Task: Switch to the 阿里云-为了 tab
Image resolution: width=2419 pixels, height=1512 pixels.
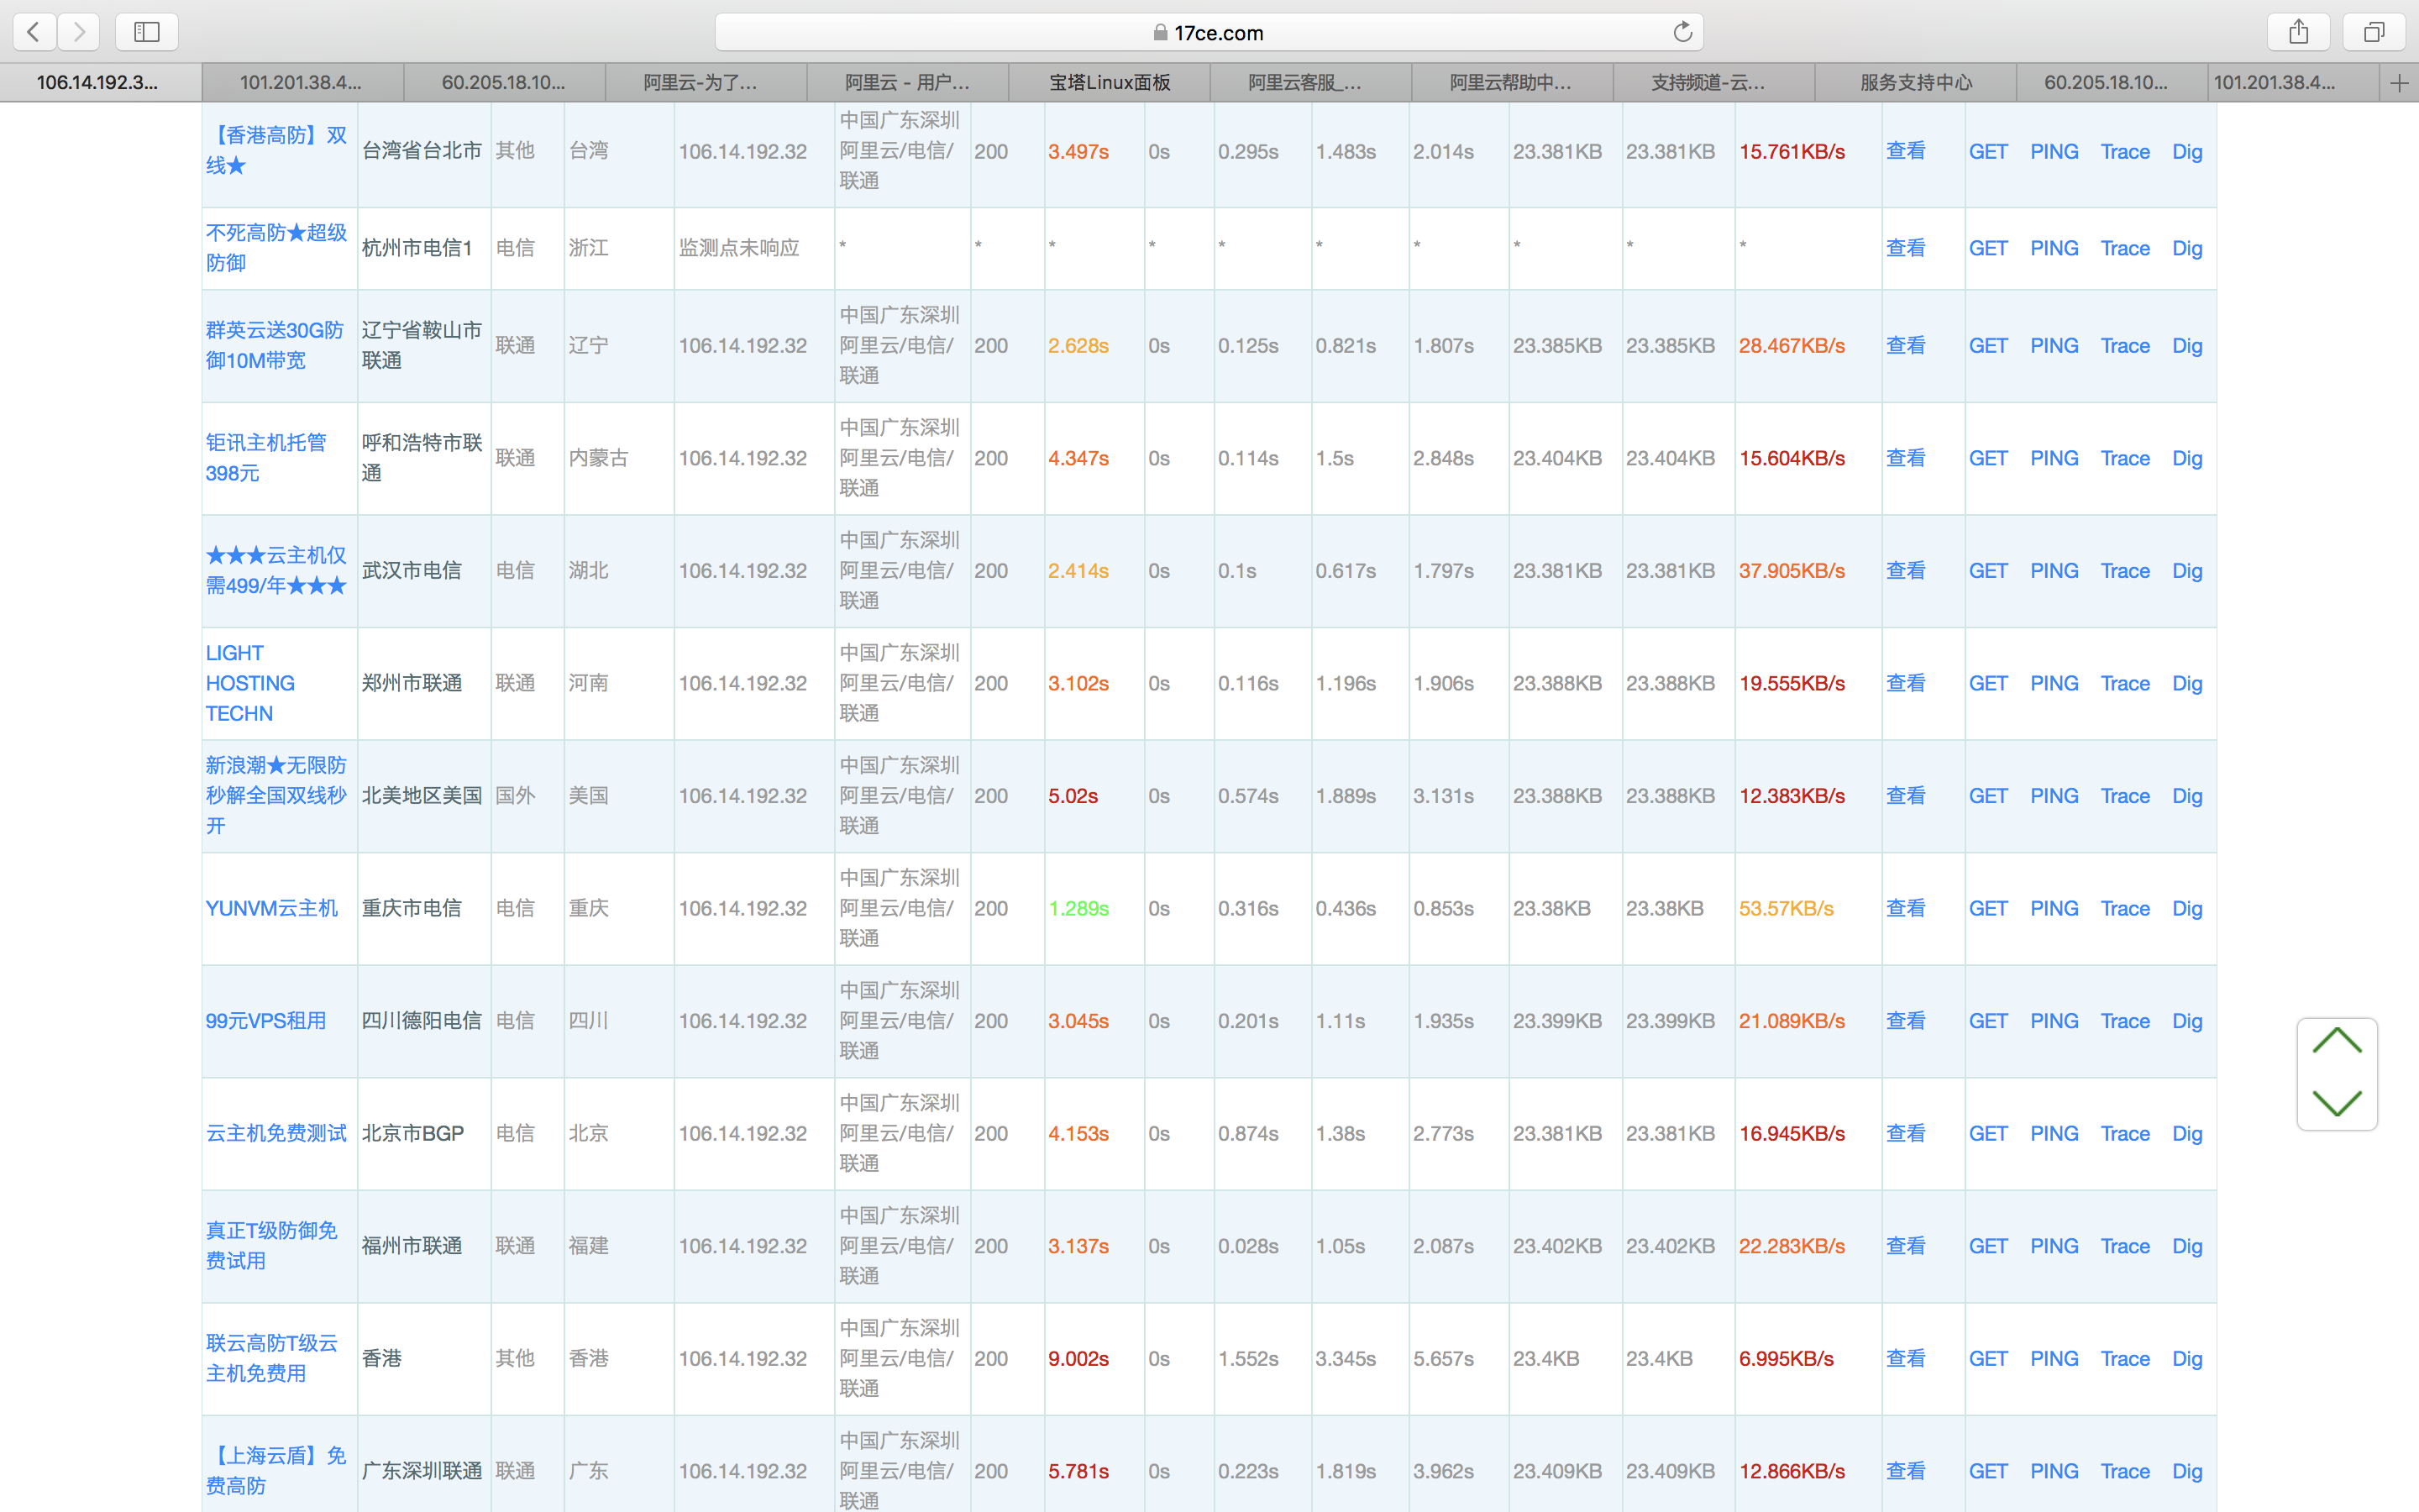Action: coord(706,83)
